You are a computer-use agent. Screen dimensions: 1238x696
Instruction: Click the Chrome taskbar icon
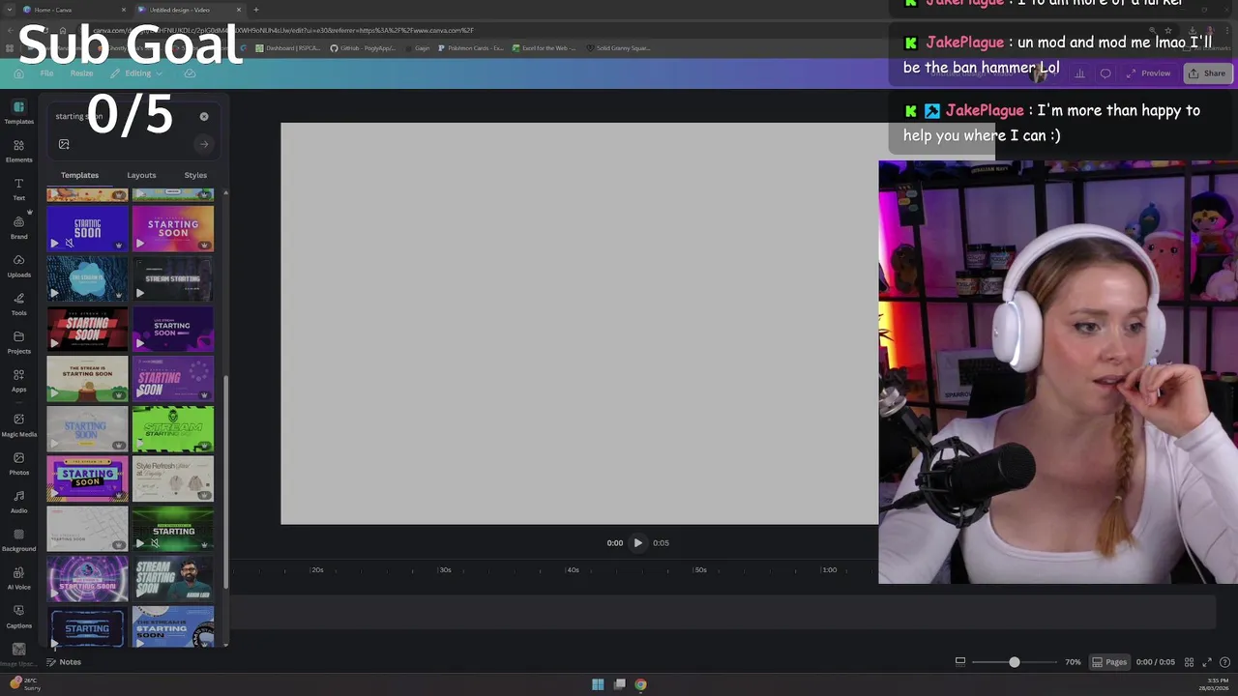640,684
